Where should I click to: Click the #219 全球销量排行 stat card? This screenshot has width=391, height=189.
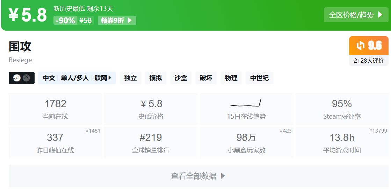click(x=151, y=143)
